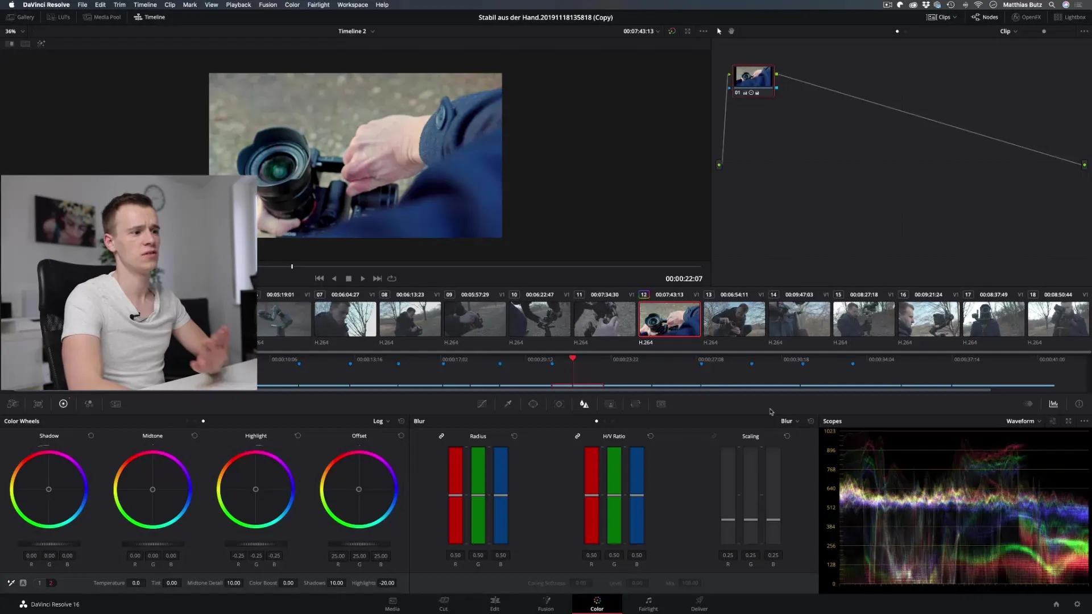Switch to the Edit page tab
Screen dimensions: 1092x614
(495, 604)
